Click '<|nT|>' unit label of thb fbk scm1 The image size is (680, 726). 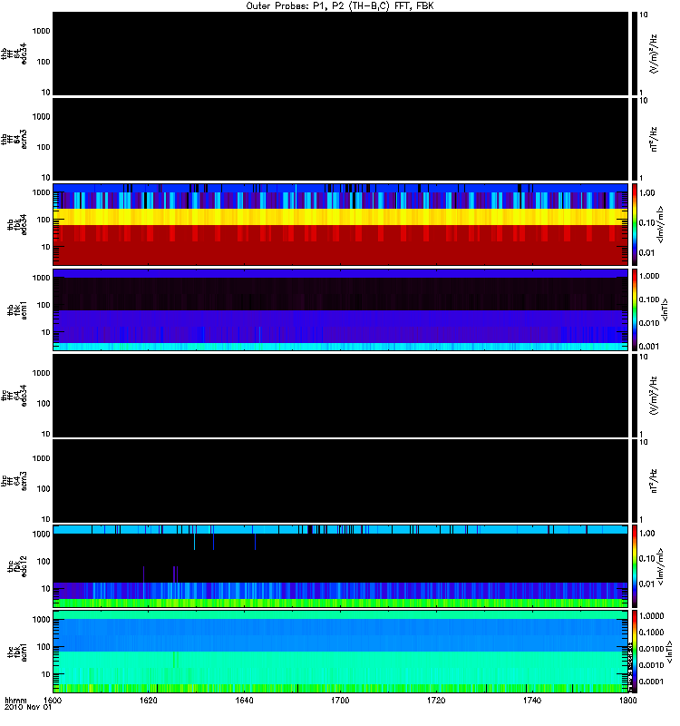665,309
